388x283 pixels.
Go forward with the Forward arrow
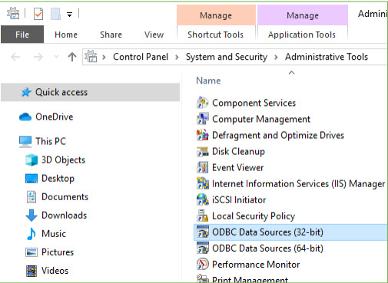38,57
